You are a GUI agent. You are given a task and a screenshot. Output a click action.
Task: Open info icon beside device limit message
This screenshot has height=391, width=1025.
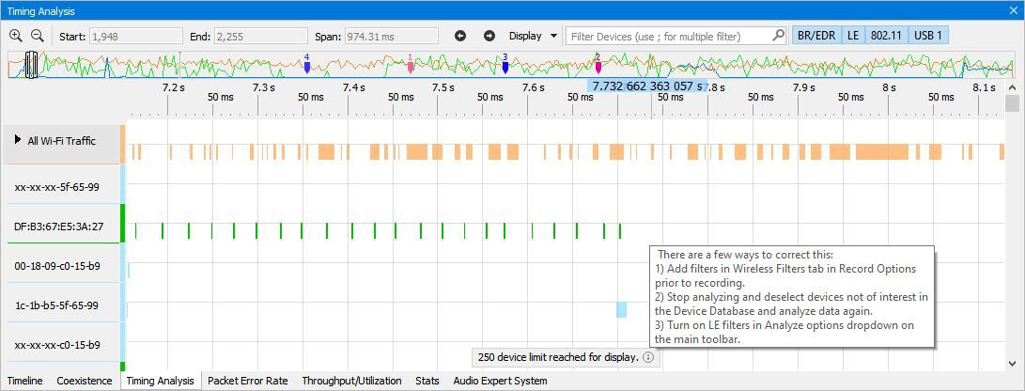tap(648, 358)
